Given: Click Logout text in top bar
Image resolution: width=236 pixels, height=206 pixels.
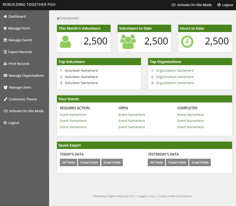Looking at the screenshot, I should coord(228,5).
